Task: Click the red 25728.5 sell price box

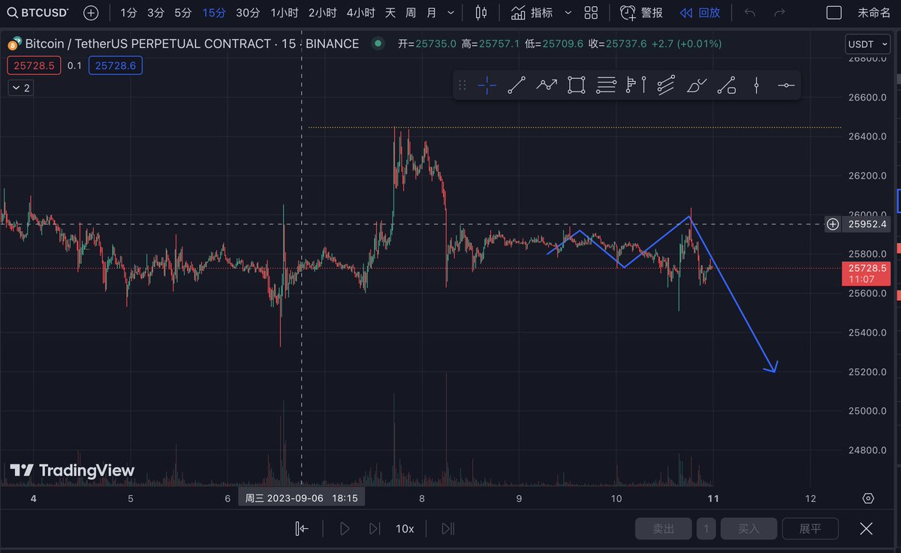Action: [x=35, y=66]
